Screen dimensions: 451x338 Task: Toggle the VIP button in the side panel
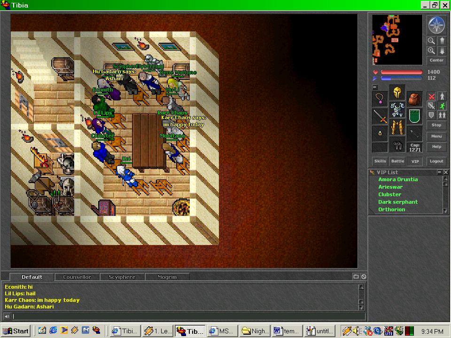click(415, 161)
